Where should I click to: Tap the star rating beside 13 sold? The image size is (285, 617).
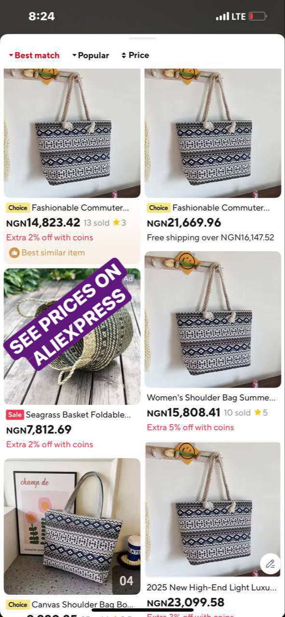coord(119,223)
